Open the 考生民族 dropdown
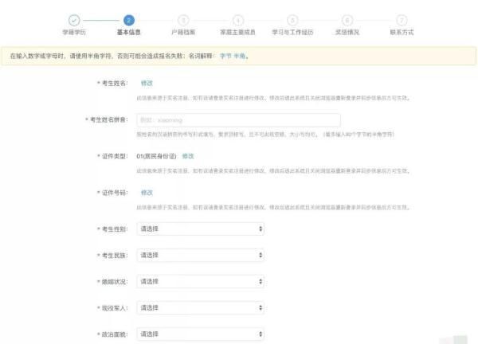Screen dimensions: 478x344 click(200, 256)
